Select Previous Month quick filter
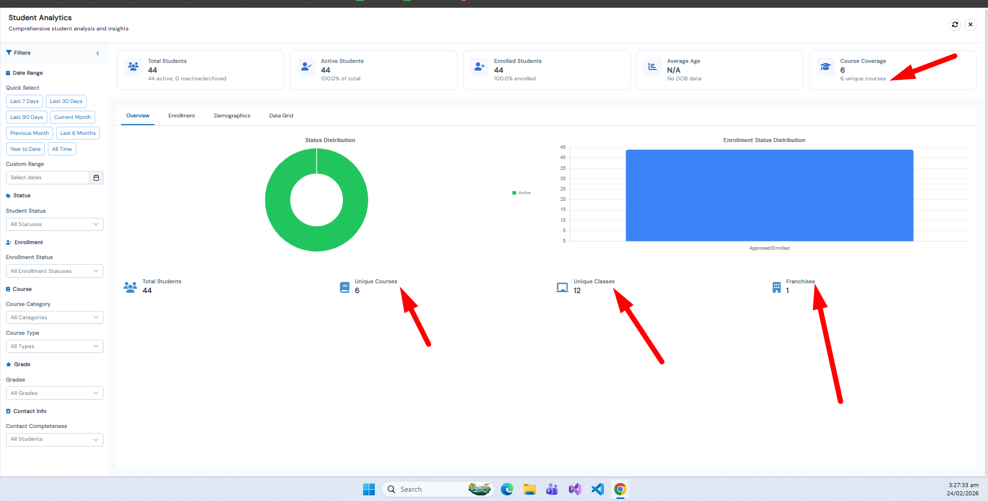Image resolution: width=988 pixels, height=501 pixels. [x=30, y=133]
